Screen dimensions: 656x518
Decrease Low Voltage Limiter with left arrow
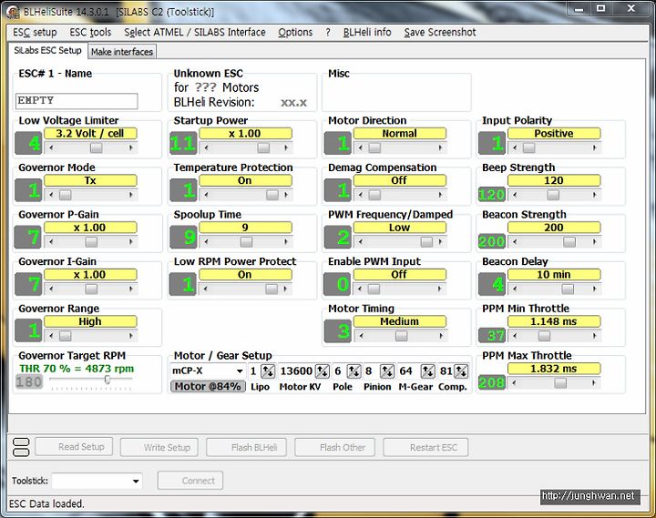pyautogui.click(x=51, y=147)
